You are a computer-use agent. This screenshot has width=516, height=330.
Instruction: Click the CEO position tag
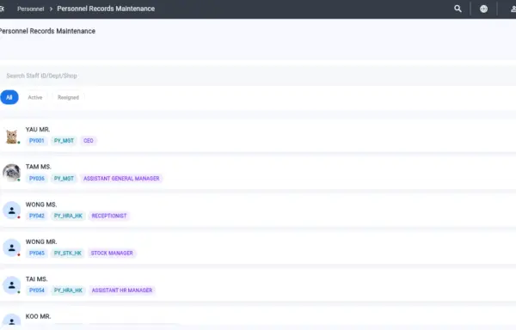tap(89, 141)
